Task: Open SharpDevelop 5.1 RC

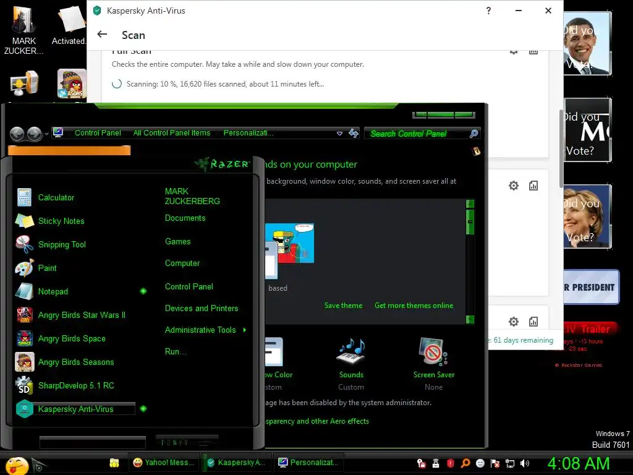Action: [x=76, y=385]
